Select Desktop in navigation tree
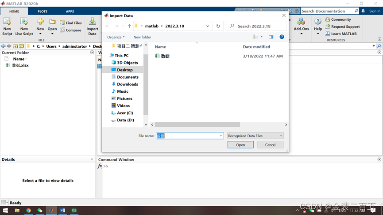Image resolution: width=383 pixels, height=215 pixels. 122,70
